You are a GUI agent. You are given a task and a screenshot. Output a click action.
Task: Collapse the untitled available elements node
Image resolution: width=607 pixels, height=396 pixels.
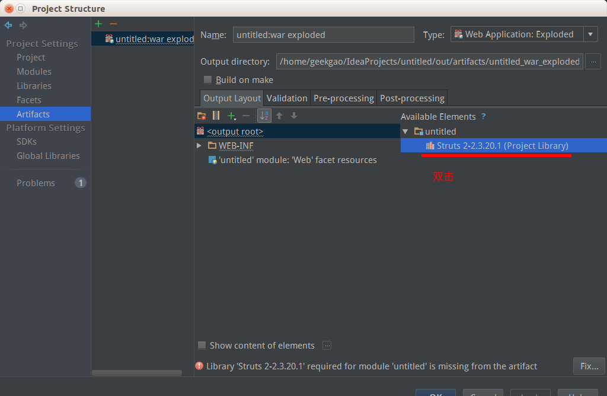pos(405,132)
